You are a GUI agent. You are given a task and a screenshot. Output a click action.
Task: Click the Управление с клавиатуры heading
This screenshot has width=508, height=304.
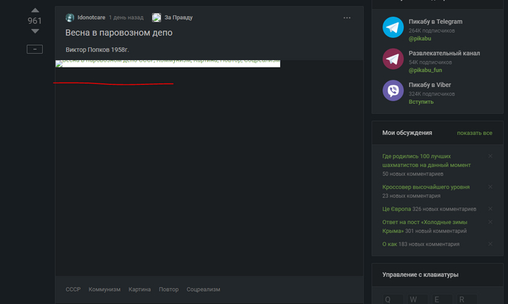pos(420,275)
